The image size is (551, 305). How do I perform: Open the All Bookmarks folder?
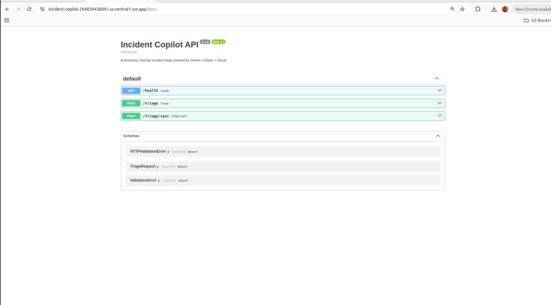(x=537, y=20)
